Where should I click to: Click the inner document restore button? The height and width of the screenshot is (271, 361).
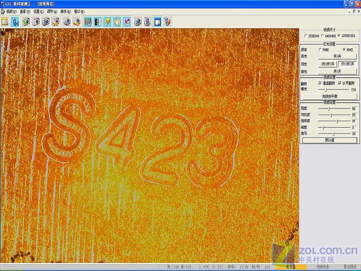click(x=354, y=11)
